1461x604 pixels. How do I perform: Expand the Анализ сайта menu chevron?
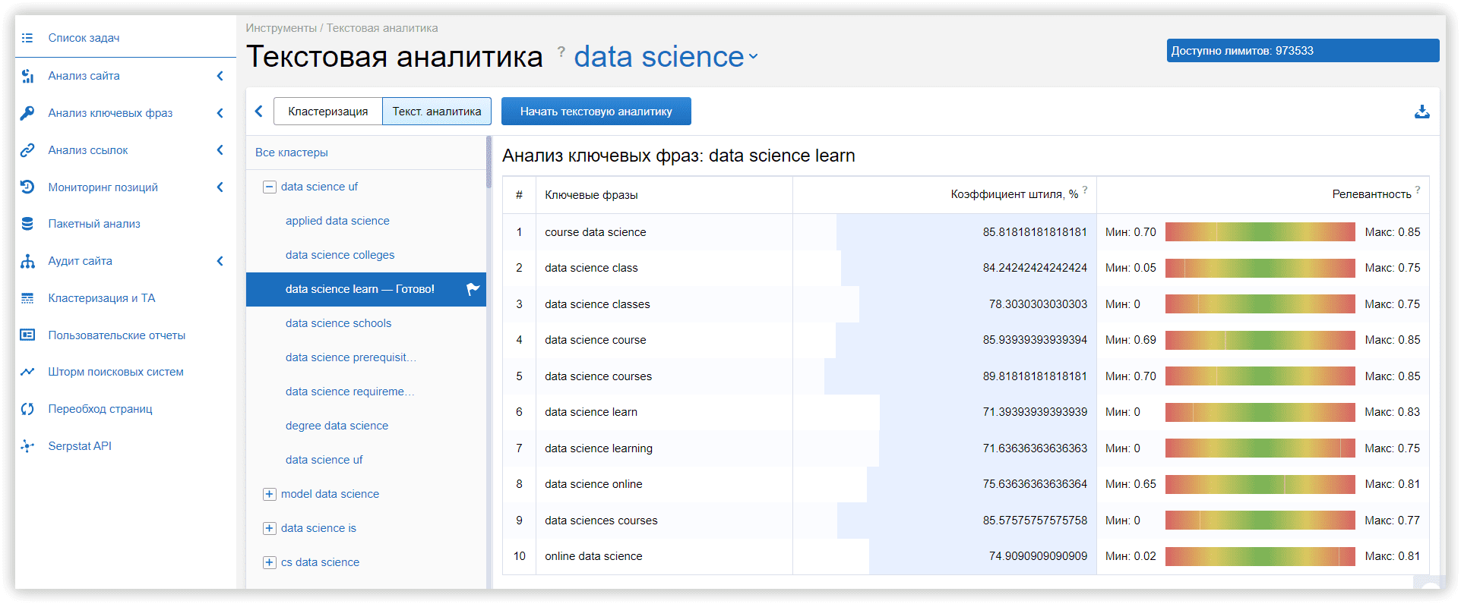(220, 76)
